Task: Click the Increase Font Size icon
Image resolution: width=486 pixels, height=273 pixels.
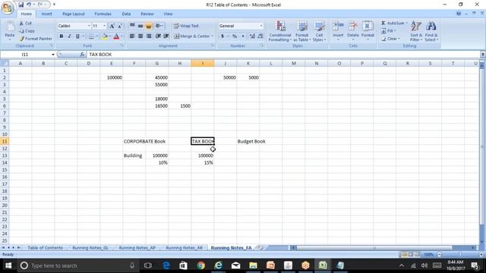Action: (x=112, y=26)
